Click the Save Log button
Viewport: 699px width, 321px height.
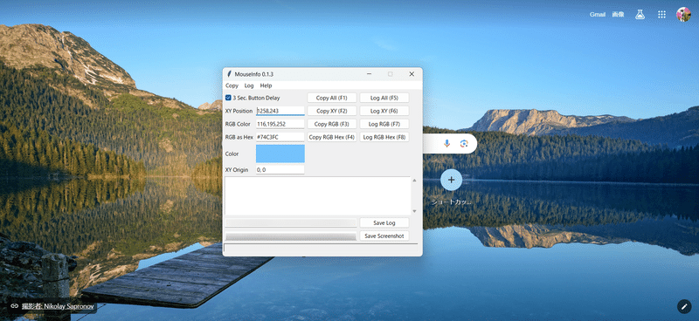tap(384, 222)
